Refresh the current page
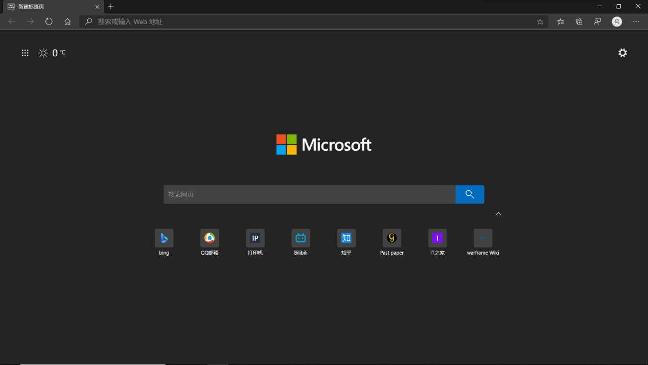This screenshot has width=648, height=365. tap(49, 21)
